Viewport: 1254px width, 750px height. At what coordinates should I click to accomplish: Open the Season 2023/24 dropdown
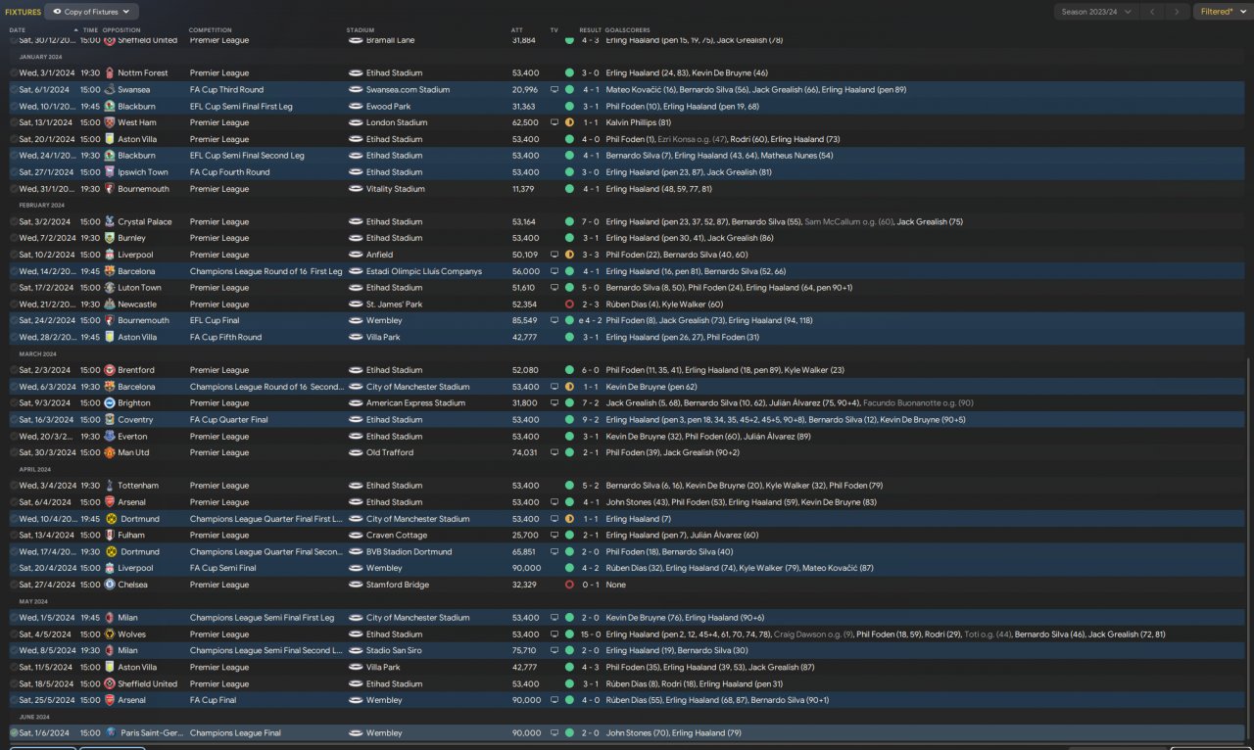tap(1096, 12)
